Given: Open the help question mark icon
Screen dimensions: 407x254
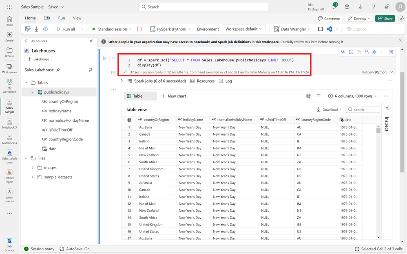Looking at the screenshot, I should coord(374,7).
